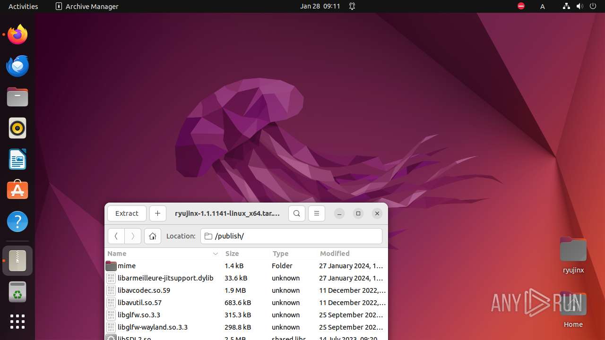Select the mime folder row
Screen dimensions: 605x340
(x=246, y=266)
